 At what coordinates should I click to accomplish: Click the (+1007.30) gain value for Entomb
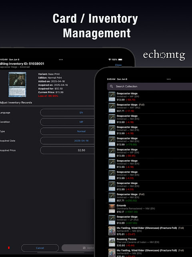[132, 212]
